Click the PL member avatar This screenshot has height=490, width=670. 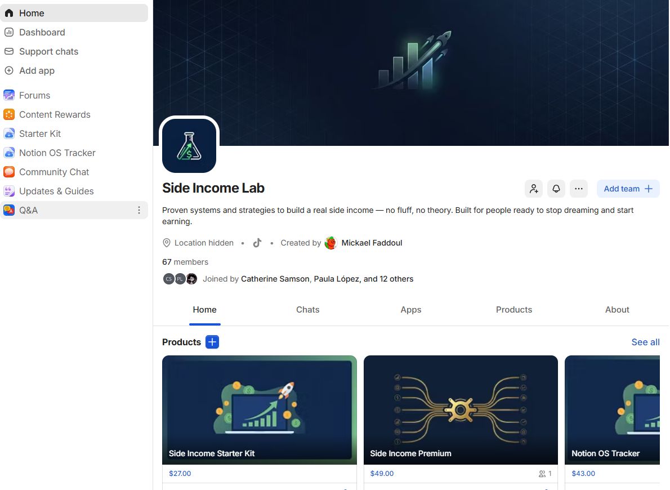tap(180, 279)
